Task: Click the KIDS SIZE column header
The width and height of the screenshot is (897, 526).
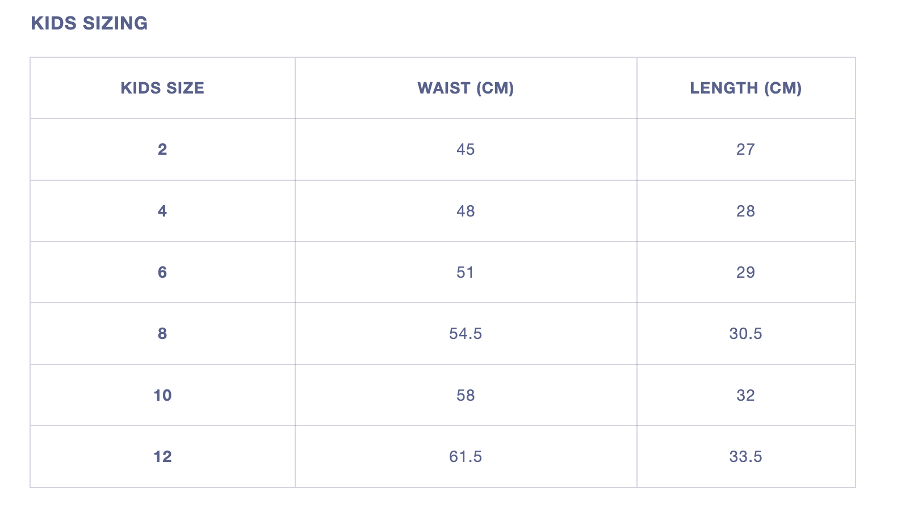Action: click(x=162, y=88)
